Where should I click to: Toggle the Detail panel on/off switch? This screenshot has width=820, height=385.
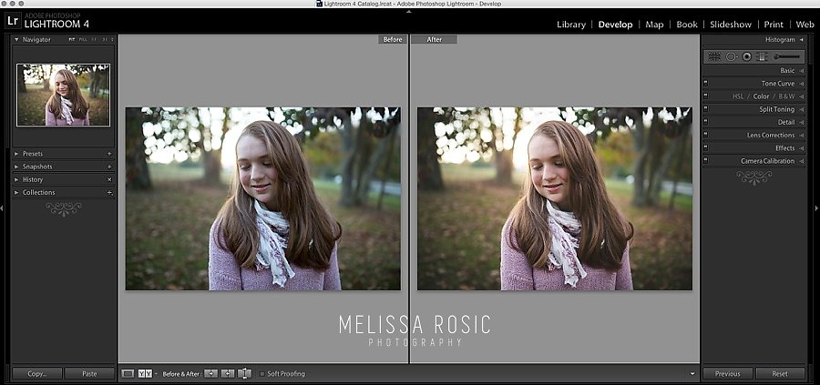point(705,122)
